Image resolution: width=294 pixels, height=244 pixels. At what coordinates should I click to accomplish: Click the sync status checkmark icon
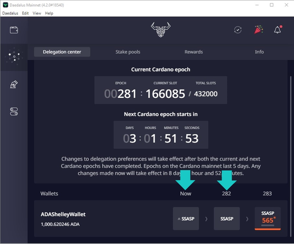tap(238, 30)
